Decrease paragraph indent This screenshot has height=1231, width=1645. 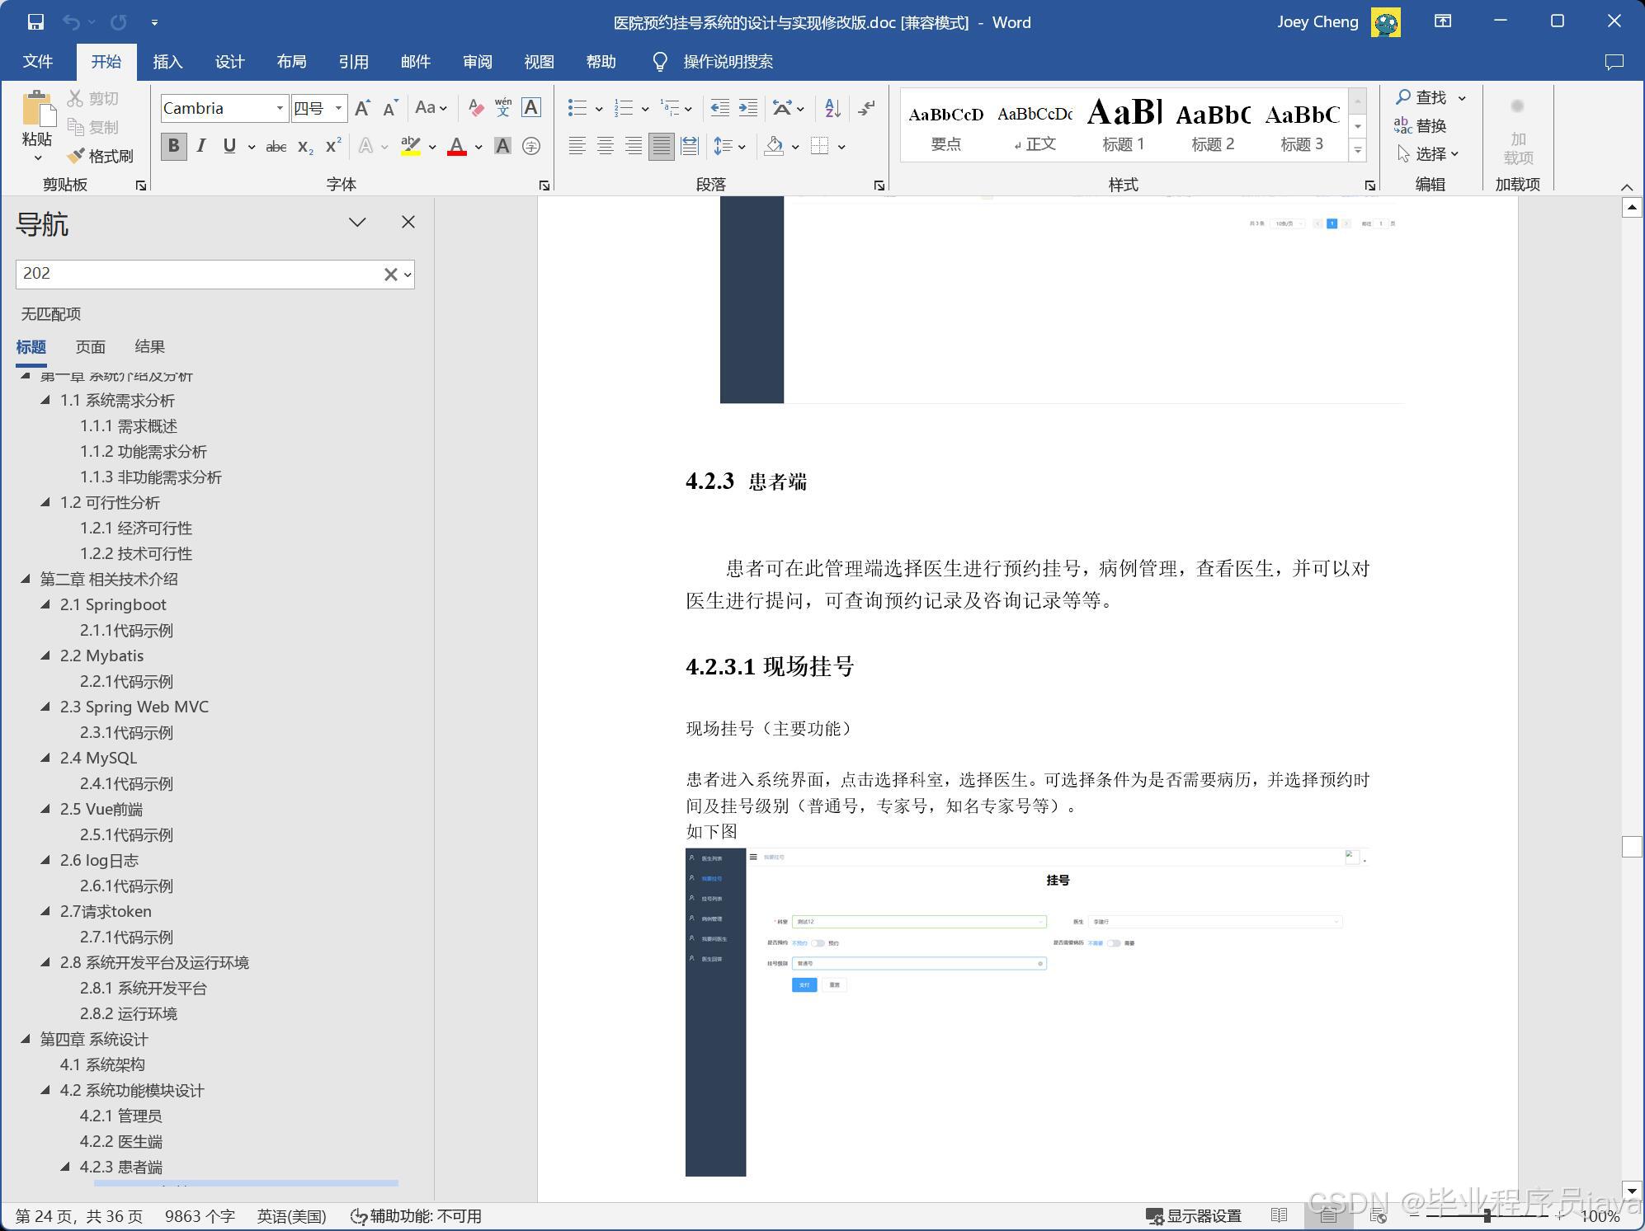tap(719, 108)
